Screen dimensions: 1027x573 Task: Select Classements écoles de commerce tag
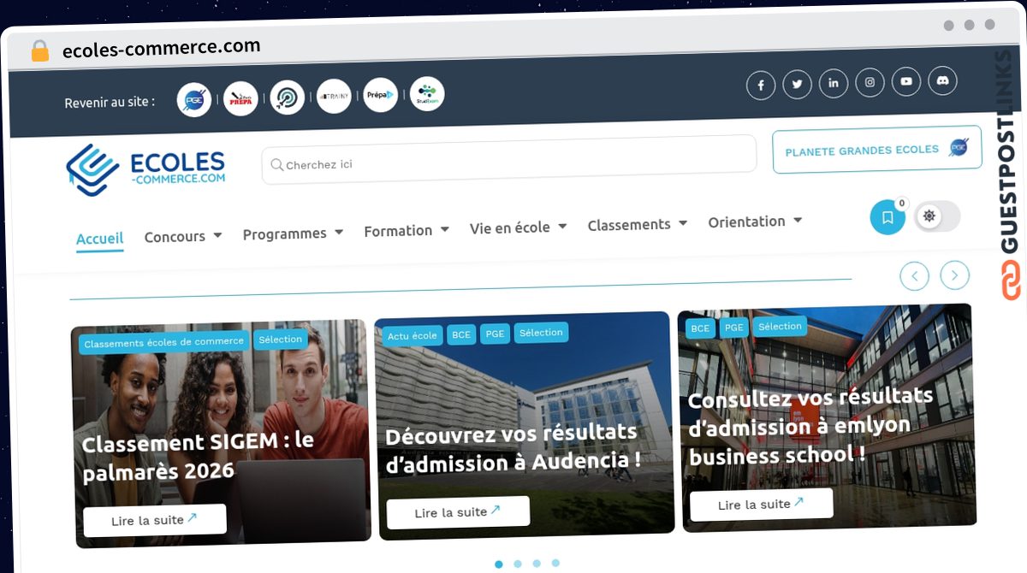(164, 342)
